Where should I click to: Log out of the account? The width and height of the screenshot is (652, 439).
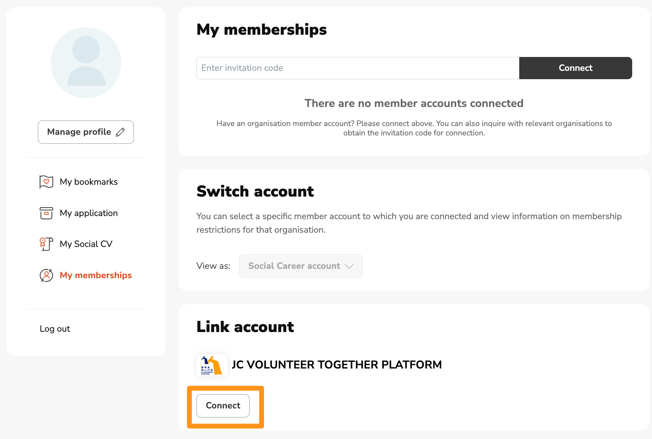point(55,329)
